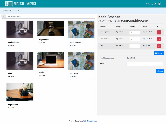The width and height of the screenshot is (166, 124).
Task: Click Kopi Espresso quantity field
Action: point(135,32)
